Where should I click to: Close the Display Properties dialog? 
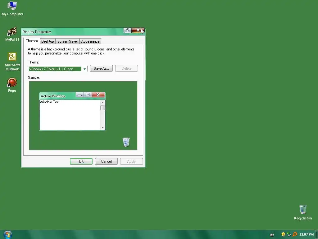click(x=138, y=30)
